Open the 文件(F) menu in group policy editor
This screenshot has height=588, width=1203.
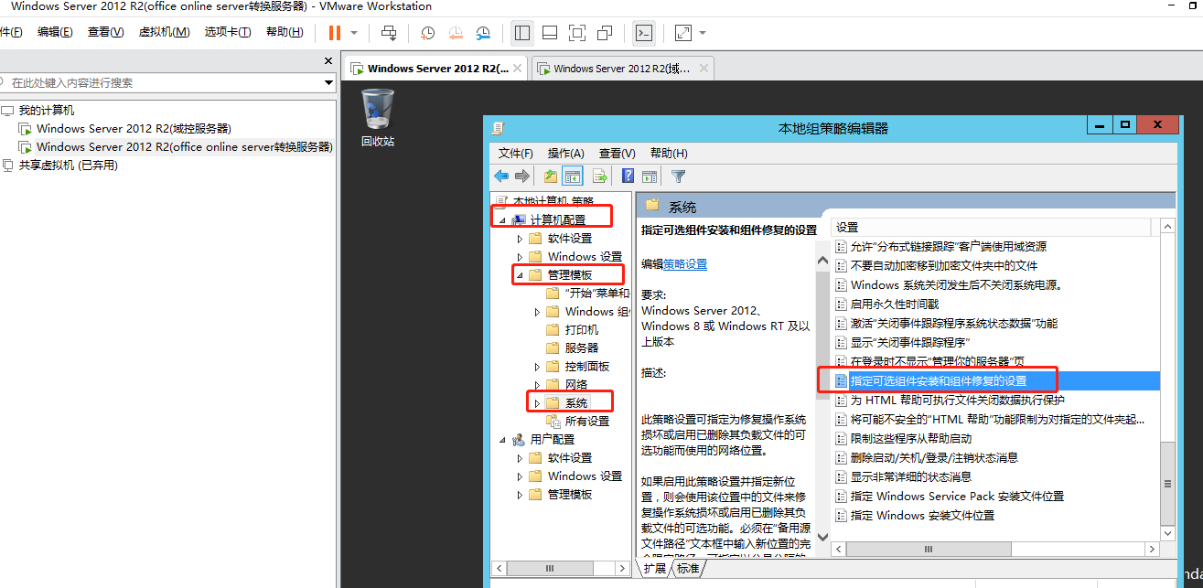[x=516, y=153]
